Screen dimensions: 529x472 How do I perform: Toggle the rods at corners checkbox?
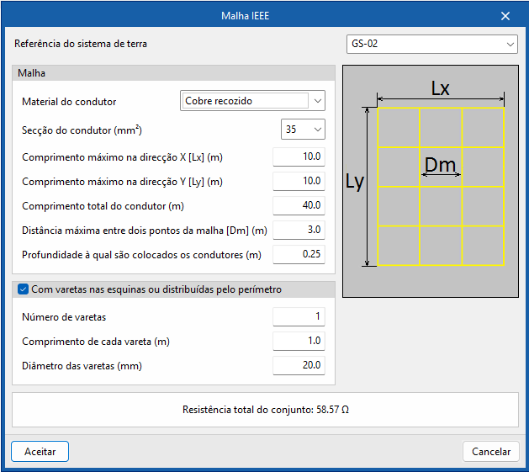click(x=23, y=289)
